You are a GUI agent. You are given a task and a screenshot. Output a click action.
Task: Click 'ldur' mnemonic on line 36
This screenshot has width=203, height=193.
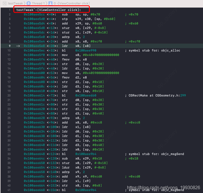click(66, 168)
